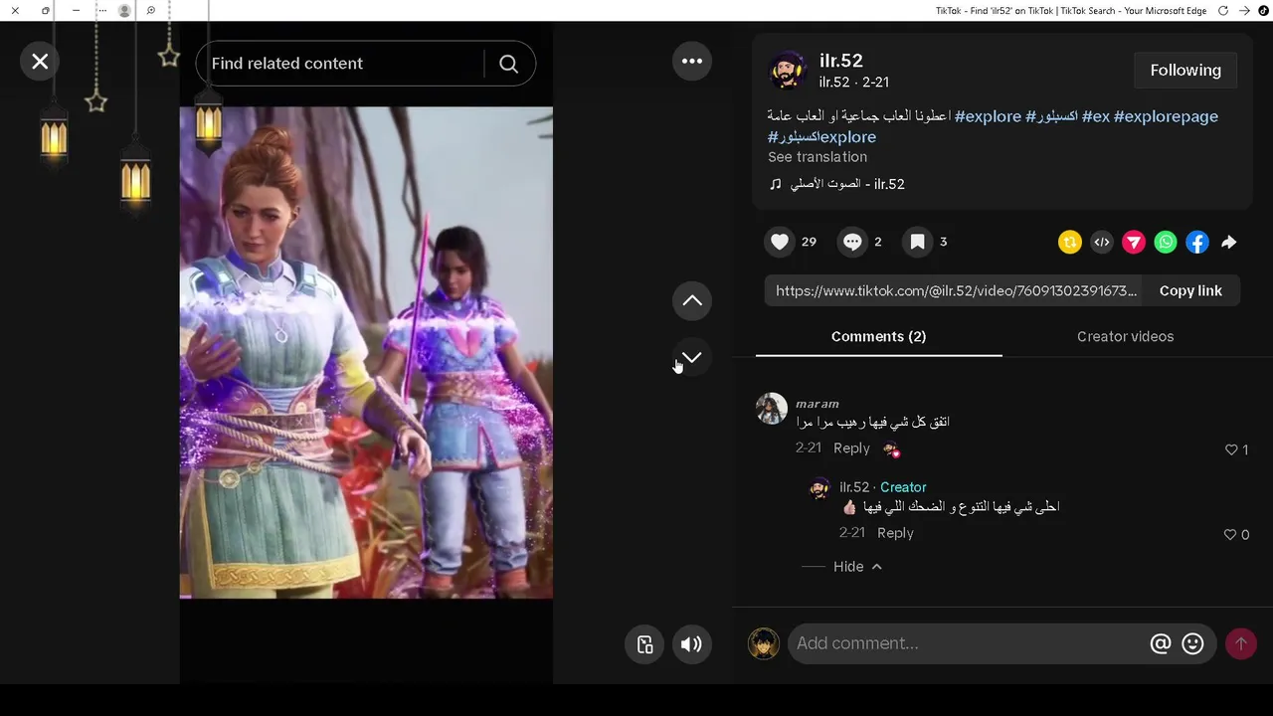1273x716 pixels.
Task: Click the yellow repost icon
Action: 1070,242
